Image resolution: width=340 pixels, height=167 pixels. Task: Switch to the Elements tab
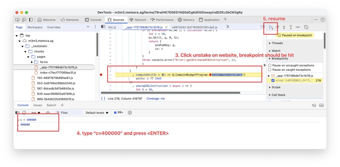coord(69,20)
